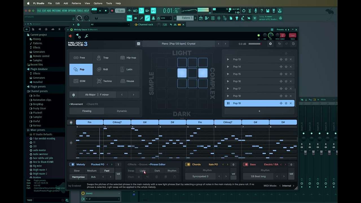361x203 pixels.
Task: Open the Melody Sauce settings gear
Action: 270,44
